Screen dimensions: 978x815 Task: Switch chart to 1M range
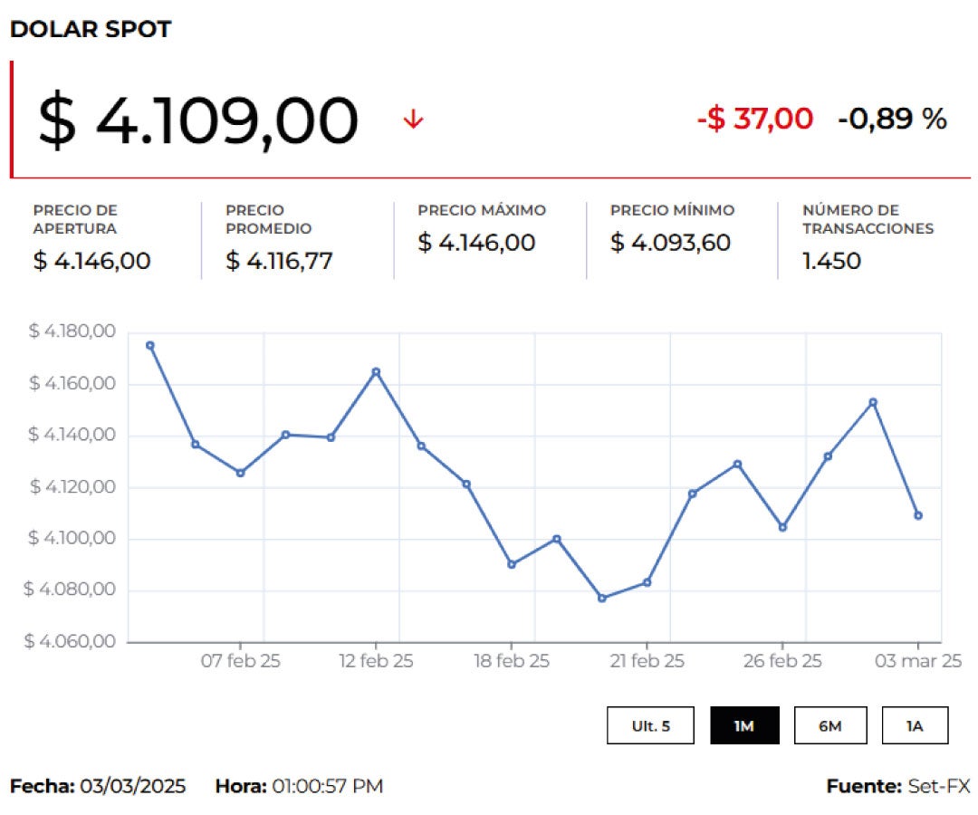pos(744,725)
